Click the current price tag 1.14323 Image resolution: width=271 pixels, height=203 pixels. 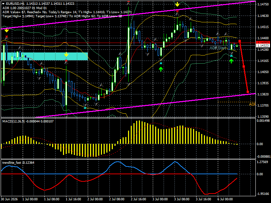point(263,46)
